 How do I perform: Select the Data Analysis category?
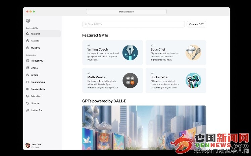point(43,89)
